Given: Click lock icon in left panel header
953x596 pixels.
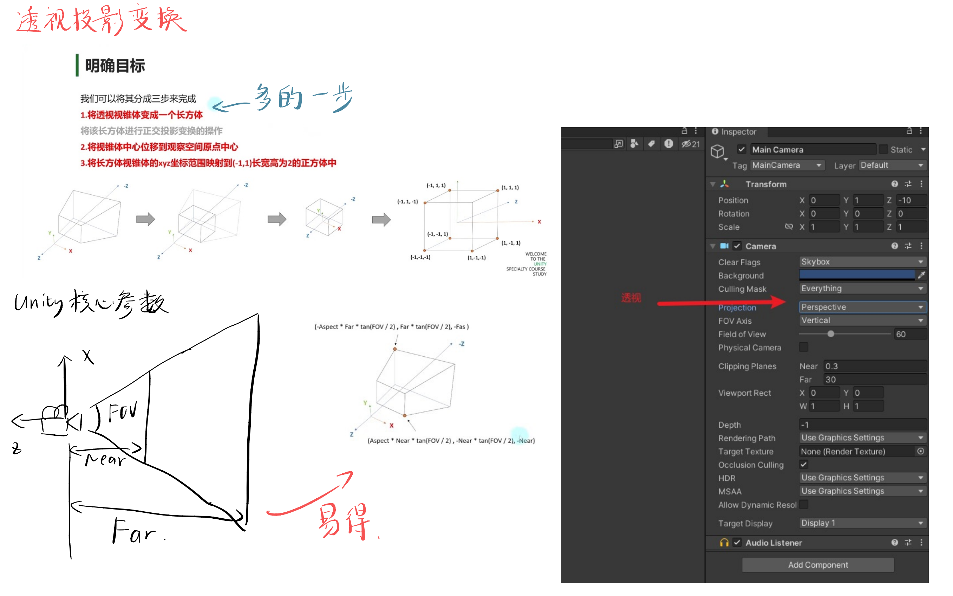Looking at the screenshot, I should point(684,131).
